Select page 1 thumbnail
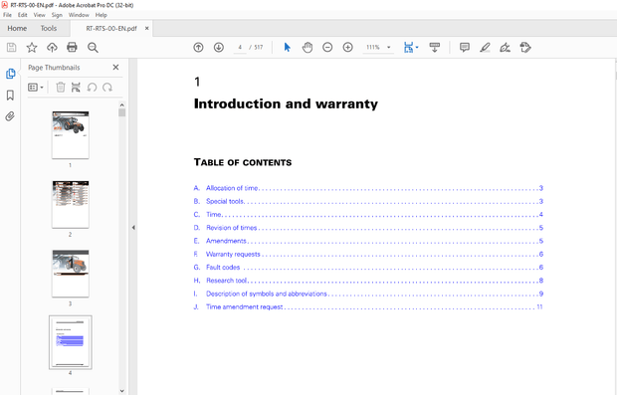 [71, 135]
